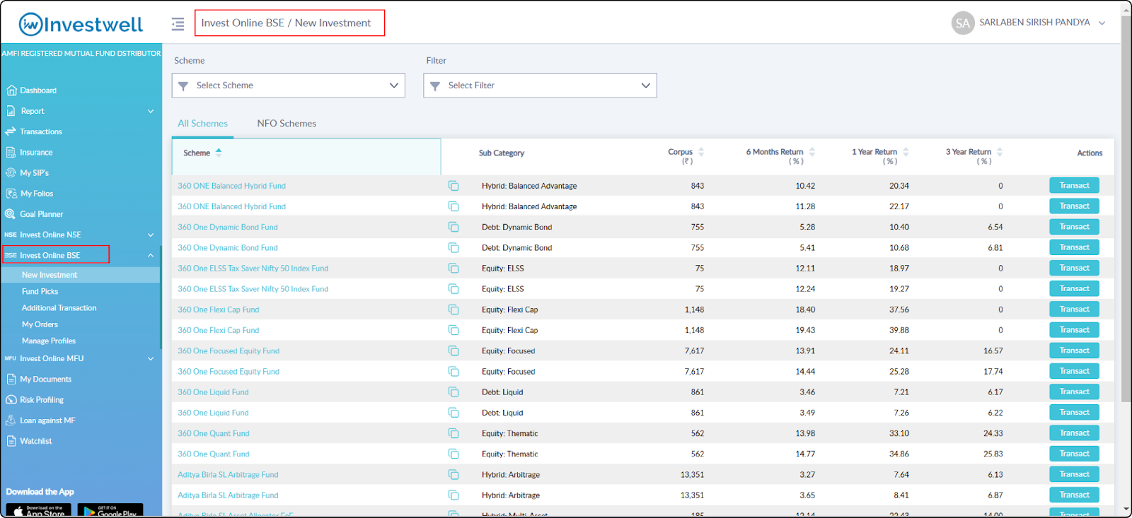The height and width of the screenshot is (518, 1132).
Task: Expand the Invest Online NSE chevron
Action: (151, 235)
